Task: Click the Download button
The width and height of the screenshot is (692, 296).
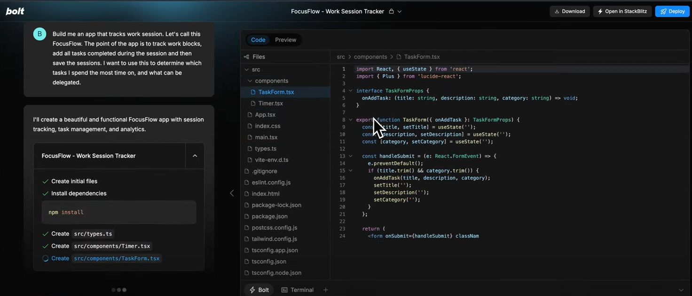Action: tap(569, 11)
